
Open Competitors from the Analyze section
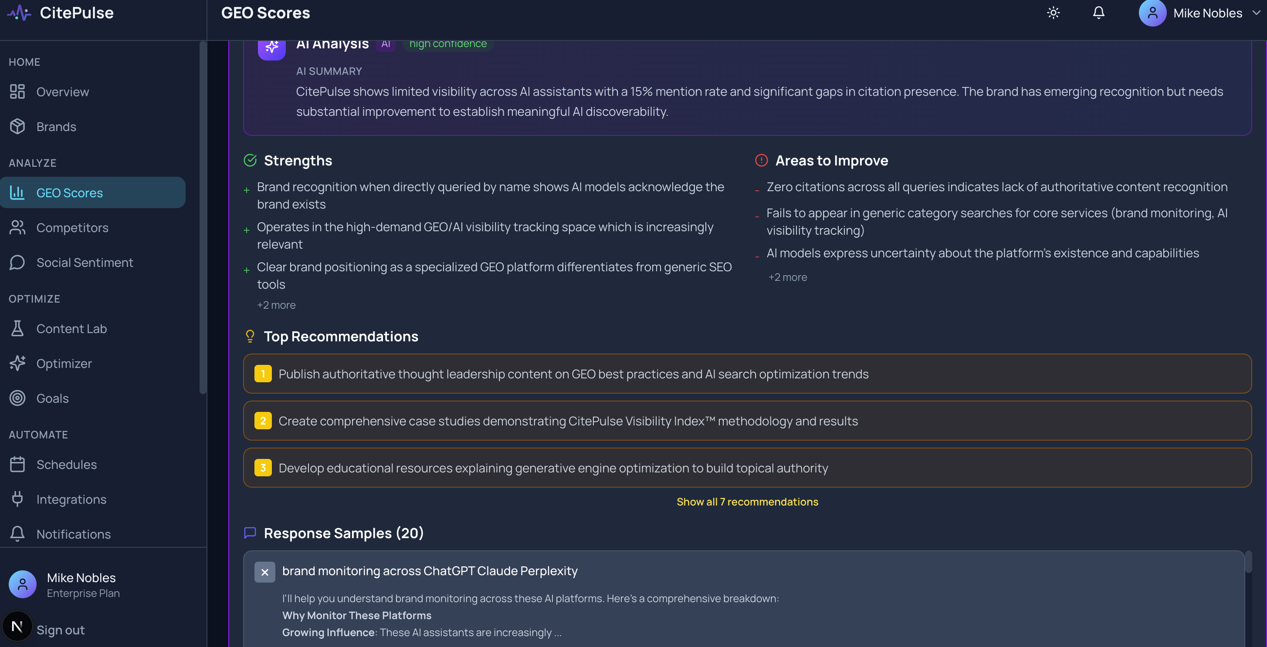tap(72, 228)
